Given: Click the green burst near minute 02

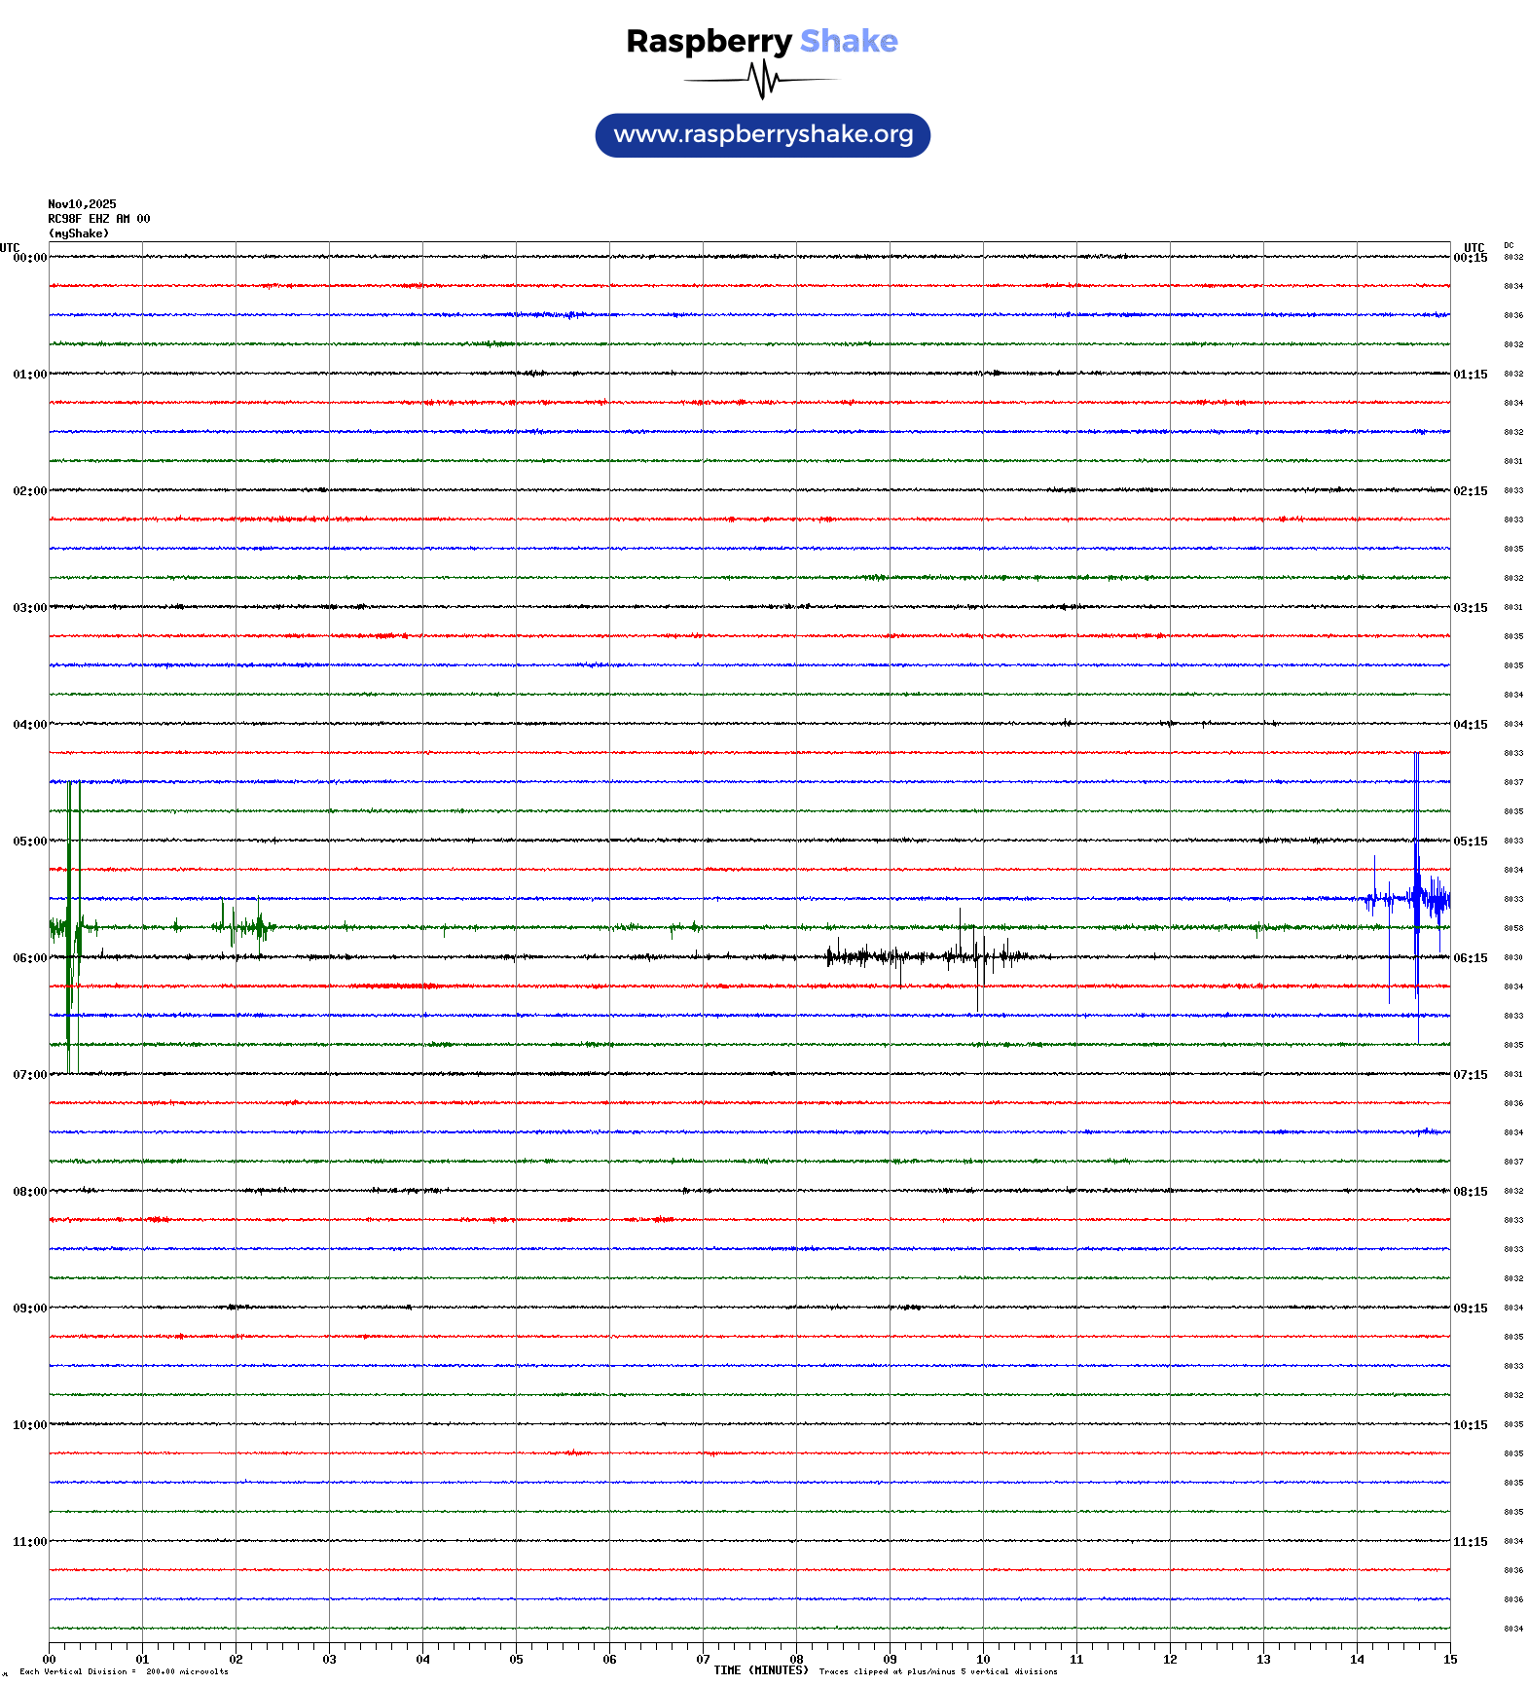Looking at the screenshot, I should 243,926.
